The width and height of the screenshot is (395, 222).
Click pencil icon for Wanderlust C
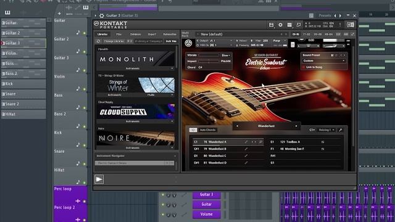246,156
